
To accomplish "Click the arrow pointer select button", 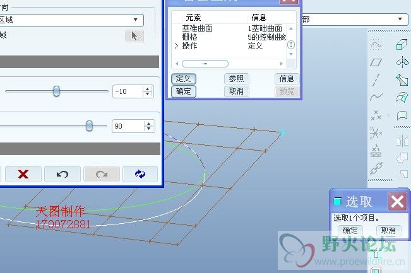I will (x=134, y=36).
